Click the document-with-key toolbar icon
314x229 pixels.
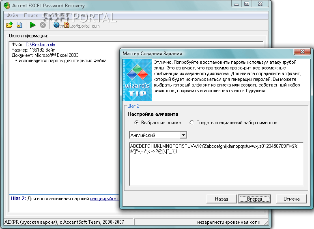(x=19, y=25)
